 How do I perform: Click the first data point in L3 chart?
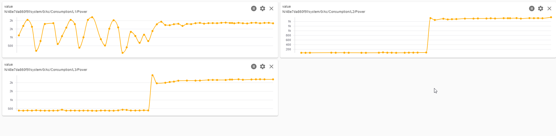19,111
